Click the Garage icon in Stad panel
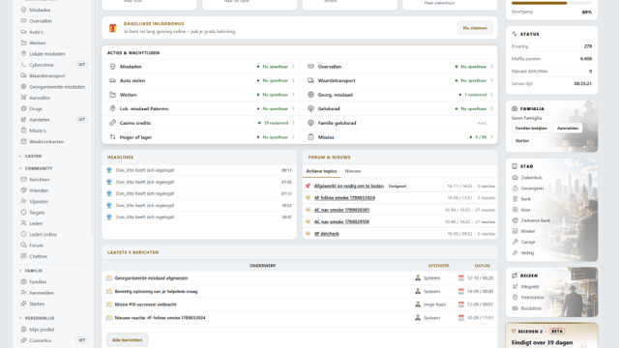Screen dimensions: 619x348 [515, 242]
